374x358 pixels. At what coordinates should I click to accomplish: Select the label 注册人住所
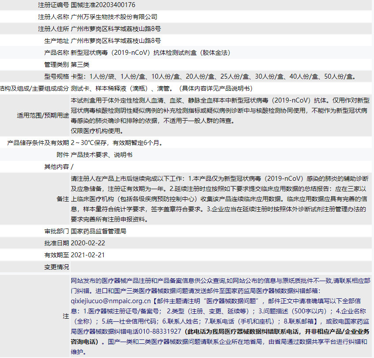(53, 29)
